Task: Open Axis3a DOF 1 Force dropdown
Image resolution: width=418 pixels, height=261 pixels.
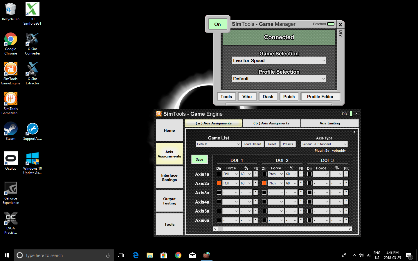Action: (230, 193)
